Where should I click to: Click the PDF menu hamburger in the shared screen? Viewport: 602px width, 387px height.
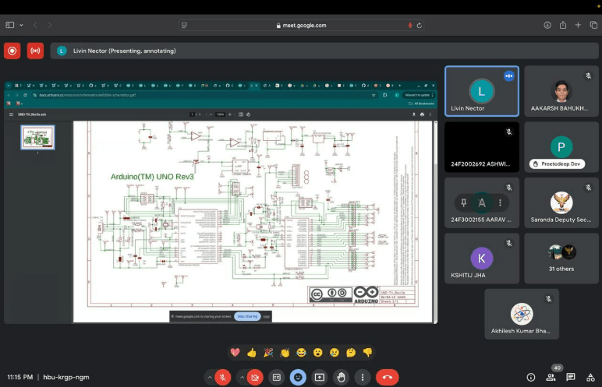click(11, 114)
